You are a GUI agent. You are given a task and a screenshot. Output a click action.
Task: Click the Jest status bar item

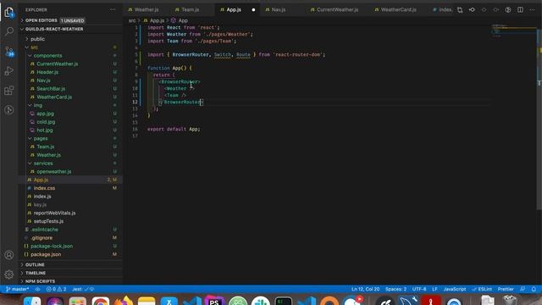(x=83, y=289)
